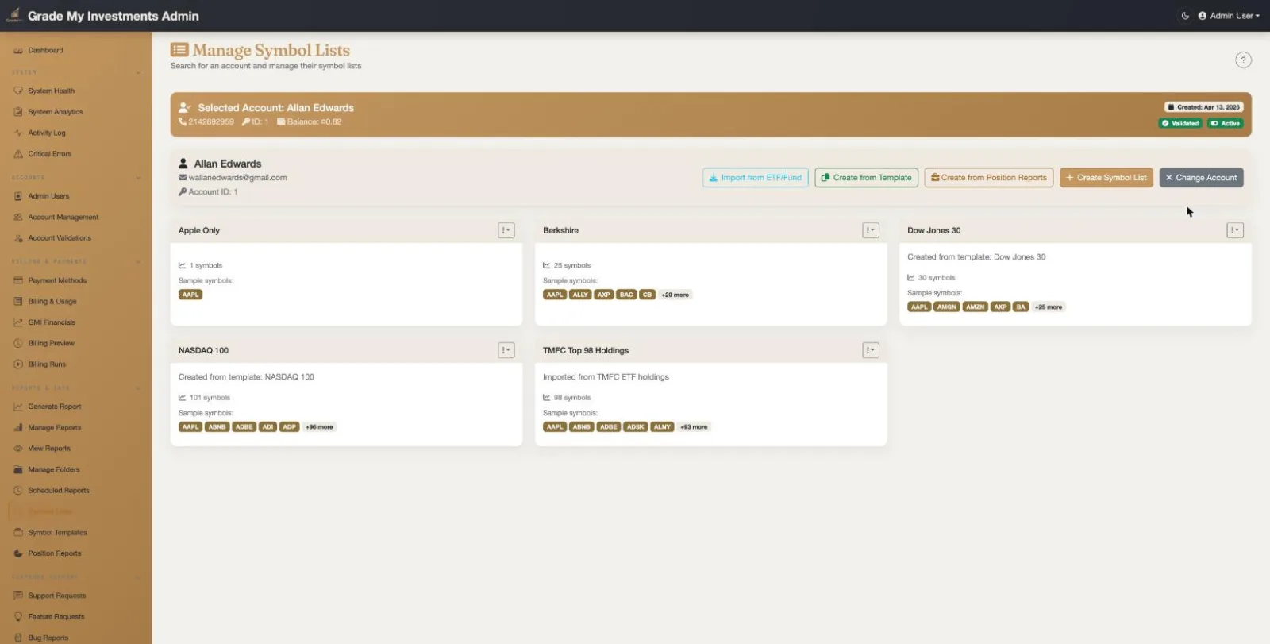The image size is (1270, 644).
Task: Open the Apple Only list options menu
Action: pyautogui.click(x=506, y=230)
